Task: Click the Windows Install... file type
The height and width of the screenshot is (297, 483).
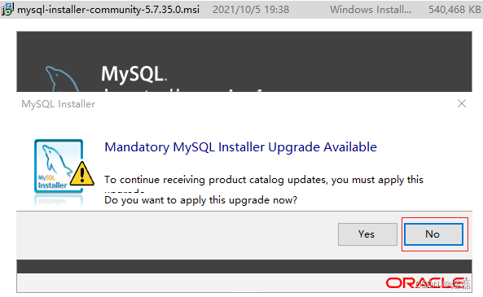Action: coord(371,10)
